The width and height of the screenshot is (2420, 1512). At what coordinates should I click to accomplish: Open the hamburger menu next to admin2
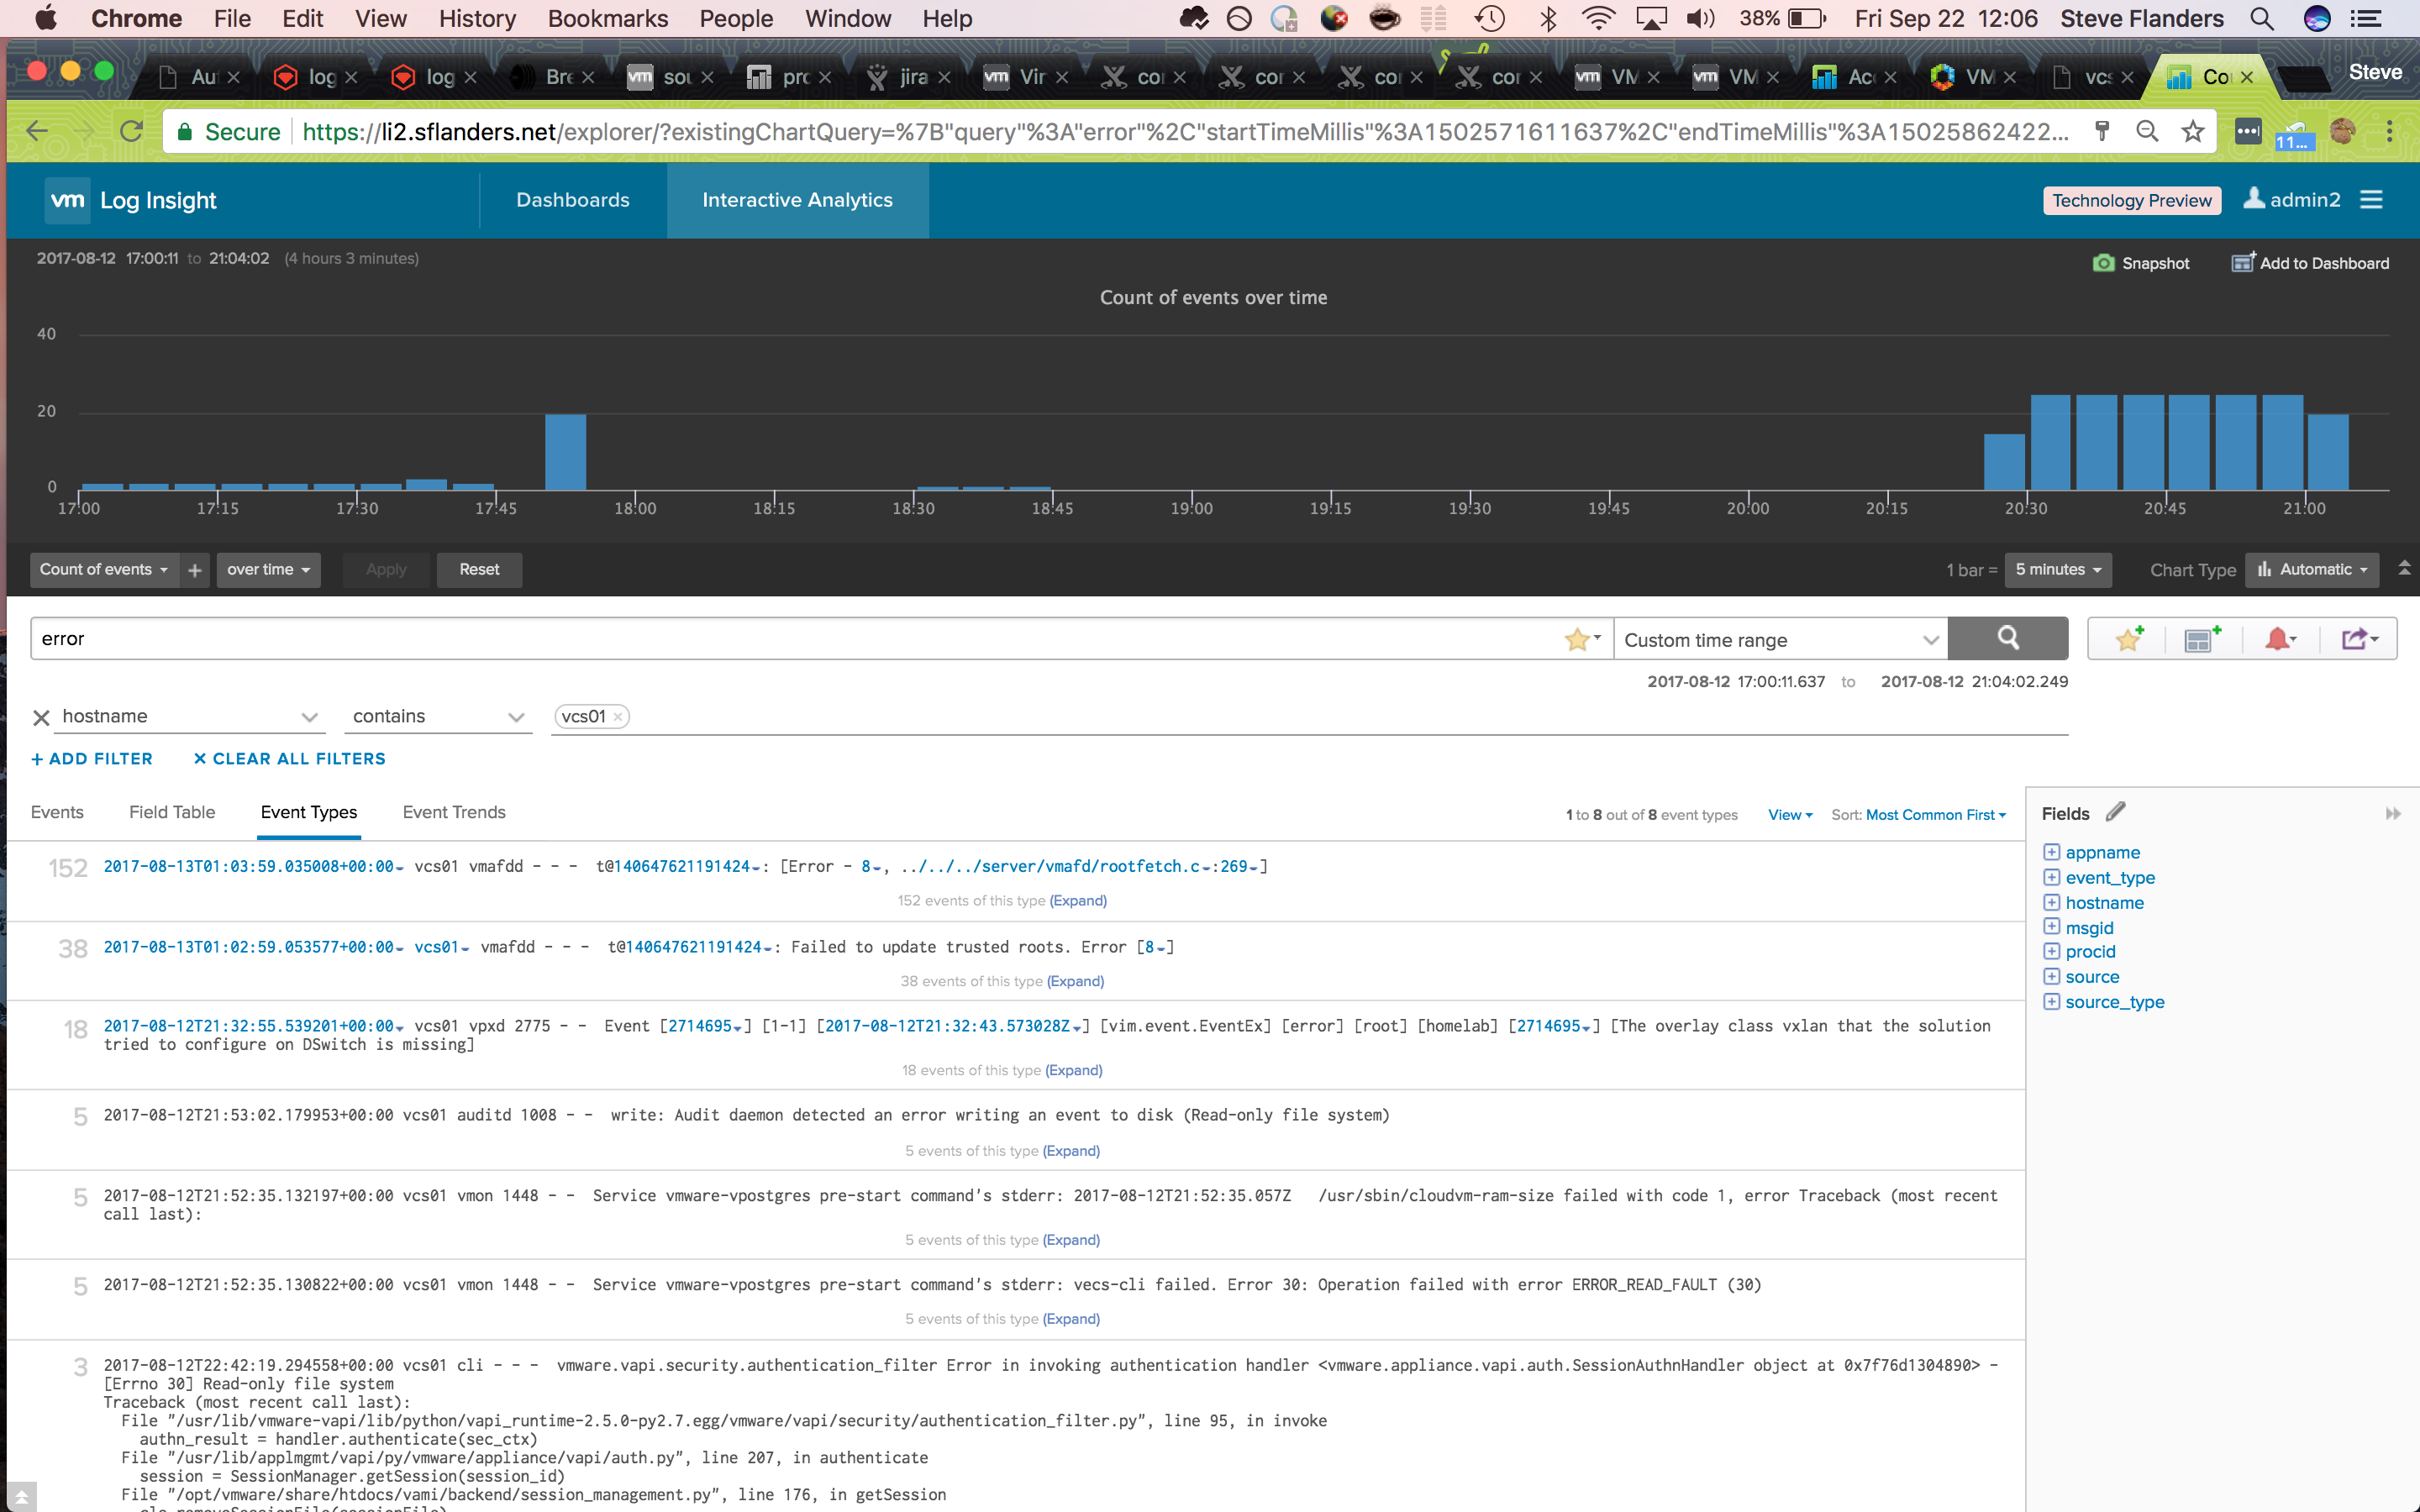coord(2371,200)
